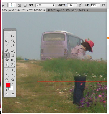Toggle the Brush panel icon
109x114 pixels.
point(19,5)
